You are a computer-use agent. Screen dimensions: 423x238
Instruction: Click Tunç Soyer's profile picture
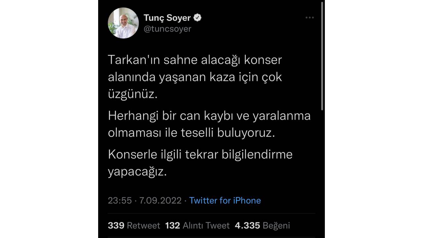(x=123, y=22)
